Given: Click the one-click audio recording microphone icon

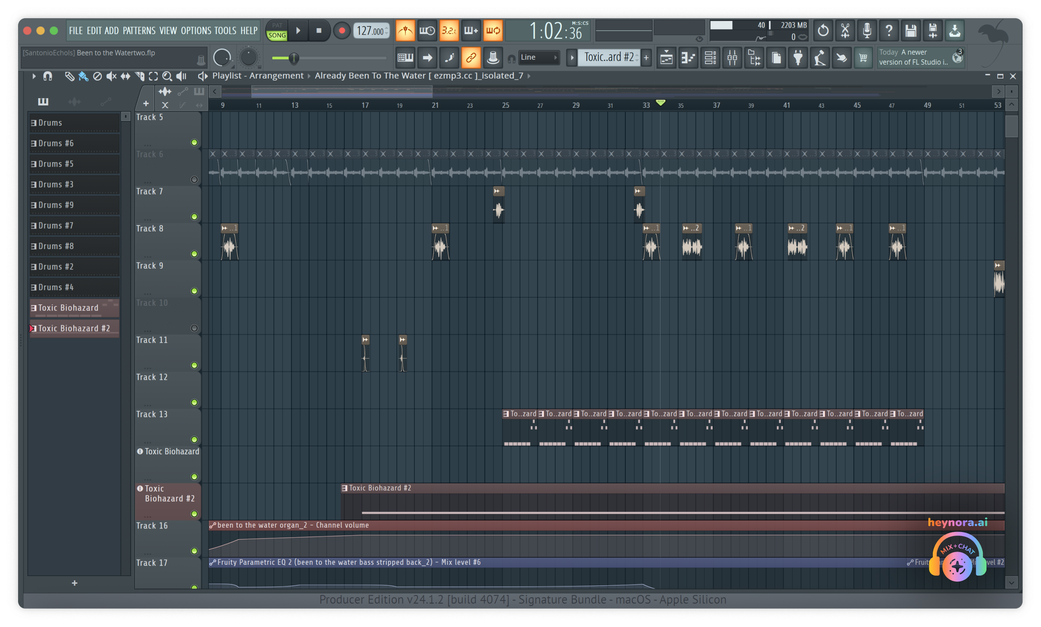Looking at the screenshot, I should 867,31.
